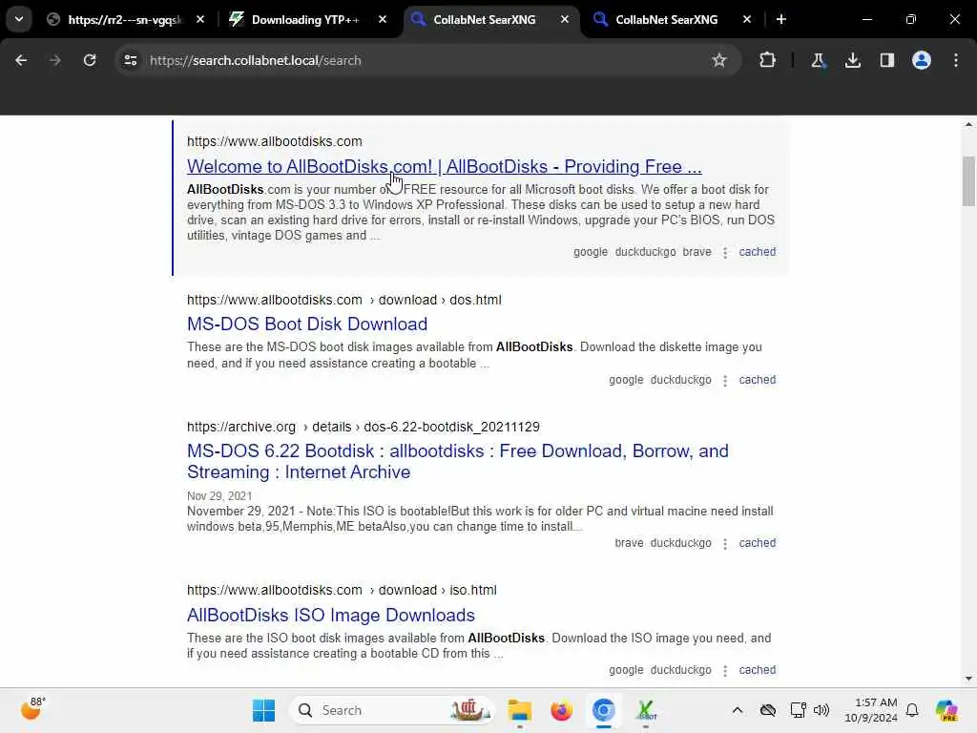Click the 'brave' engine label on first result
This screenshot has width=977, height=733.
pos(696,252)
